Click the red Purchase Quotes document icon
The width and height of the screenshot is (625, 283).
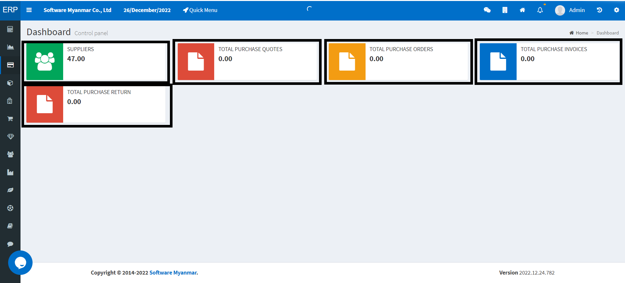point(196,61)
